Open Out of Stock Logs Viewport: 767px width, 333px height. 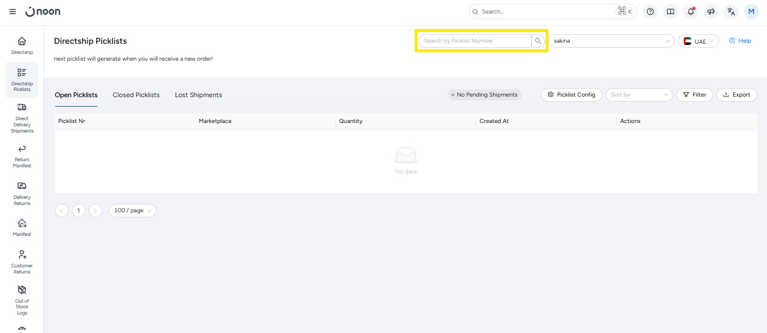tap(22, 299)
